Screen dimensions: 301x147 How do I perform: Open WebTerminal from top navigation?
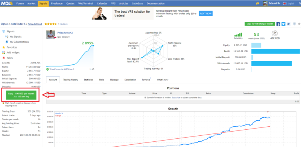(86, 3)
